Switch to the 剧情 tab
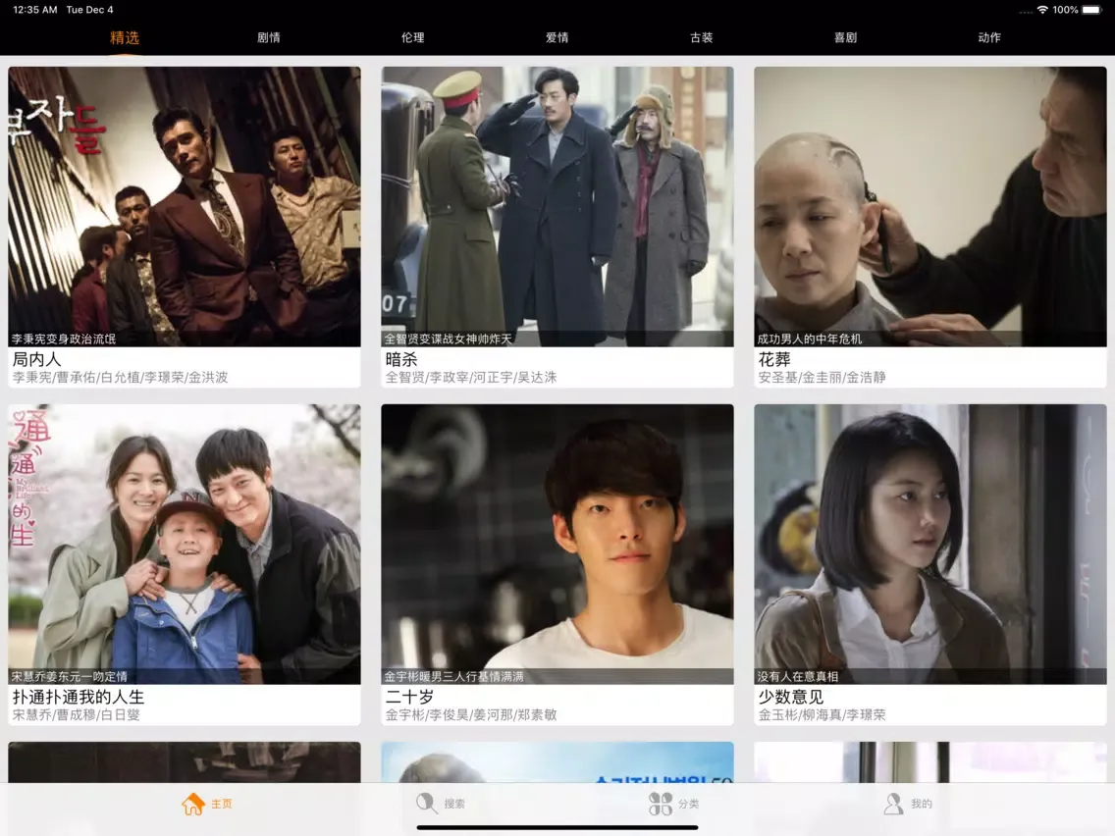The width and height of the screenshot is (1115, 836). click(269, 37)
